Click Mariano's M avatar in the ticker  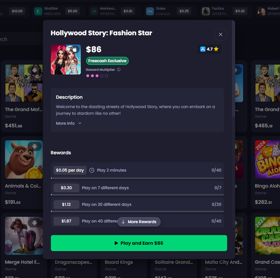click(94, 11)
